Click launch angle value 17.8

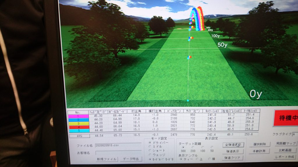tap(136, 119)
